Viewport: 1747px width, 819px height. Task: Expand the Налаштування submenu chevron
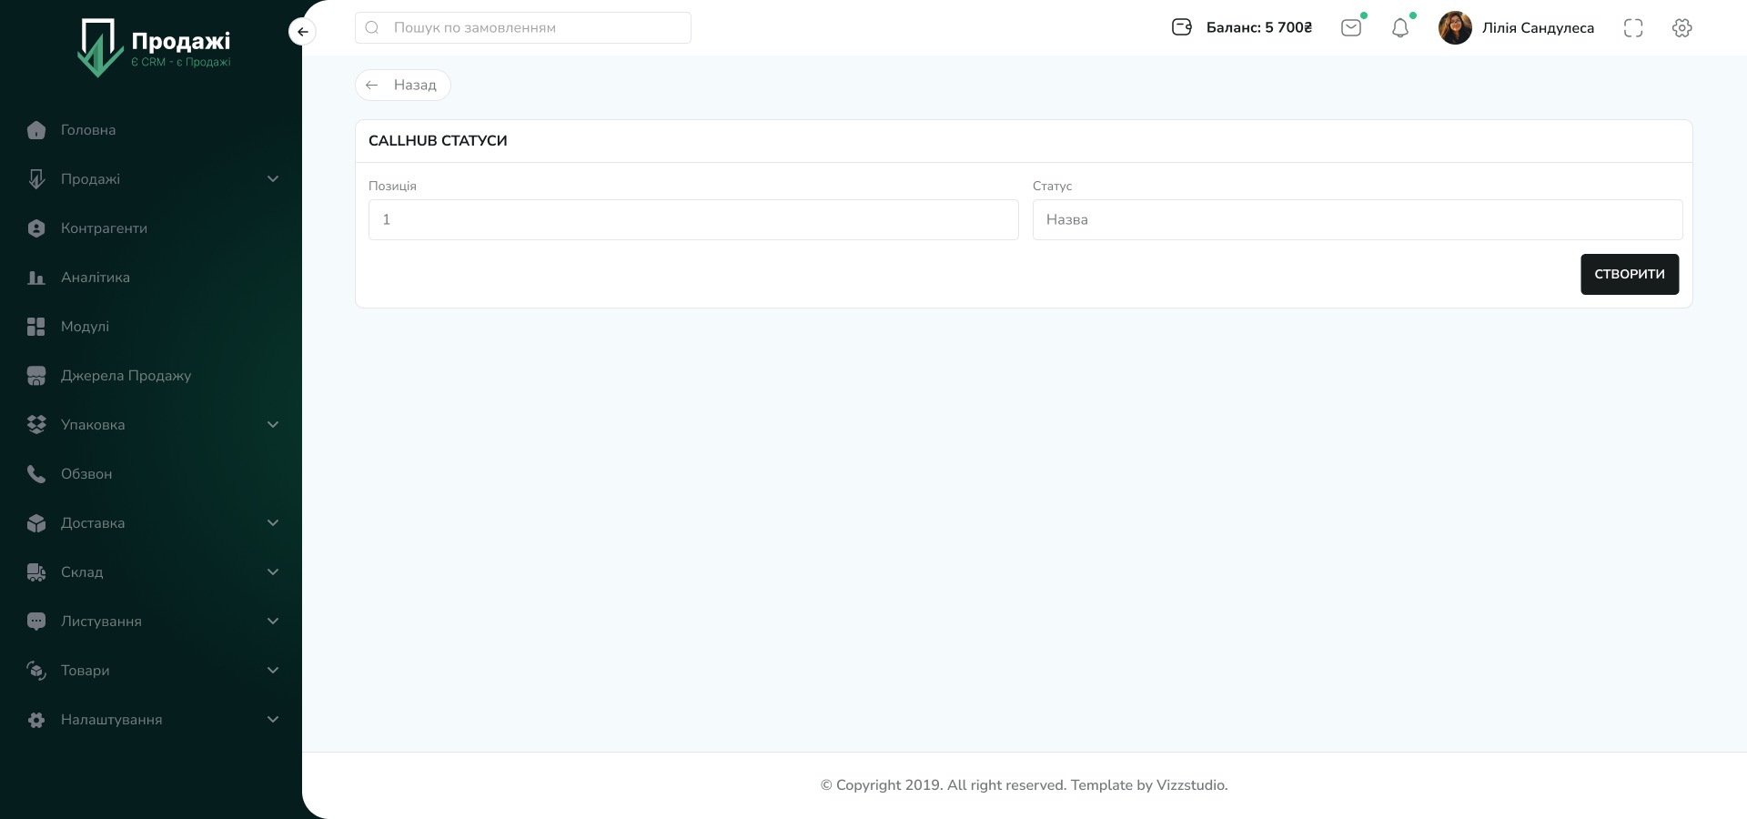pyautogui.click(x=273, y=720)
